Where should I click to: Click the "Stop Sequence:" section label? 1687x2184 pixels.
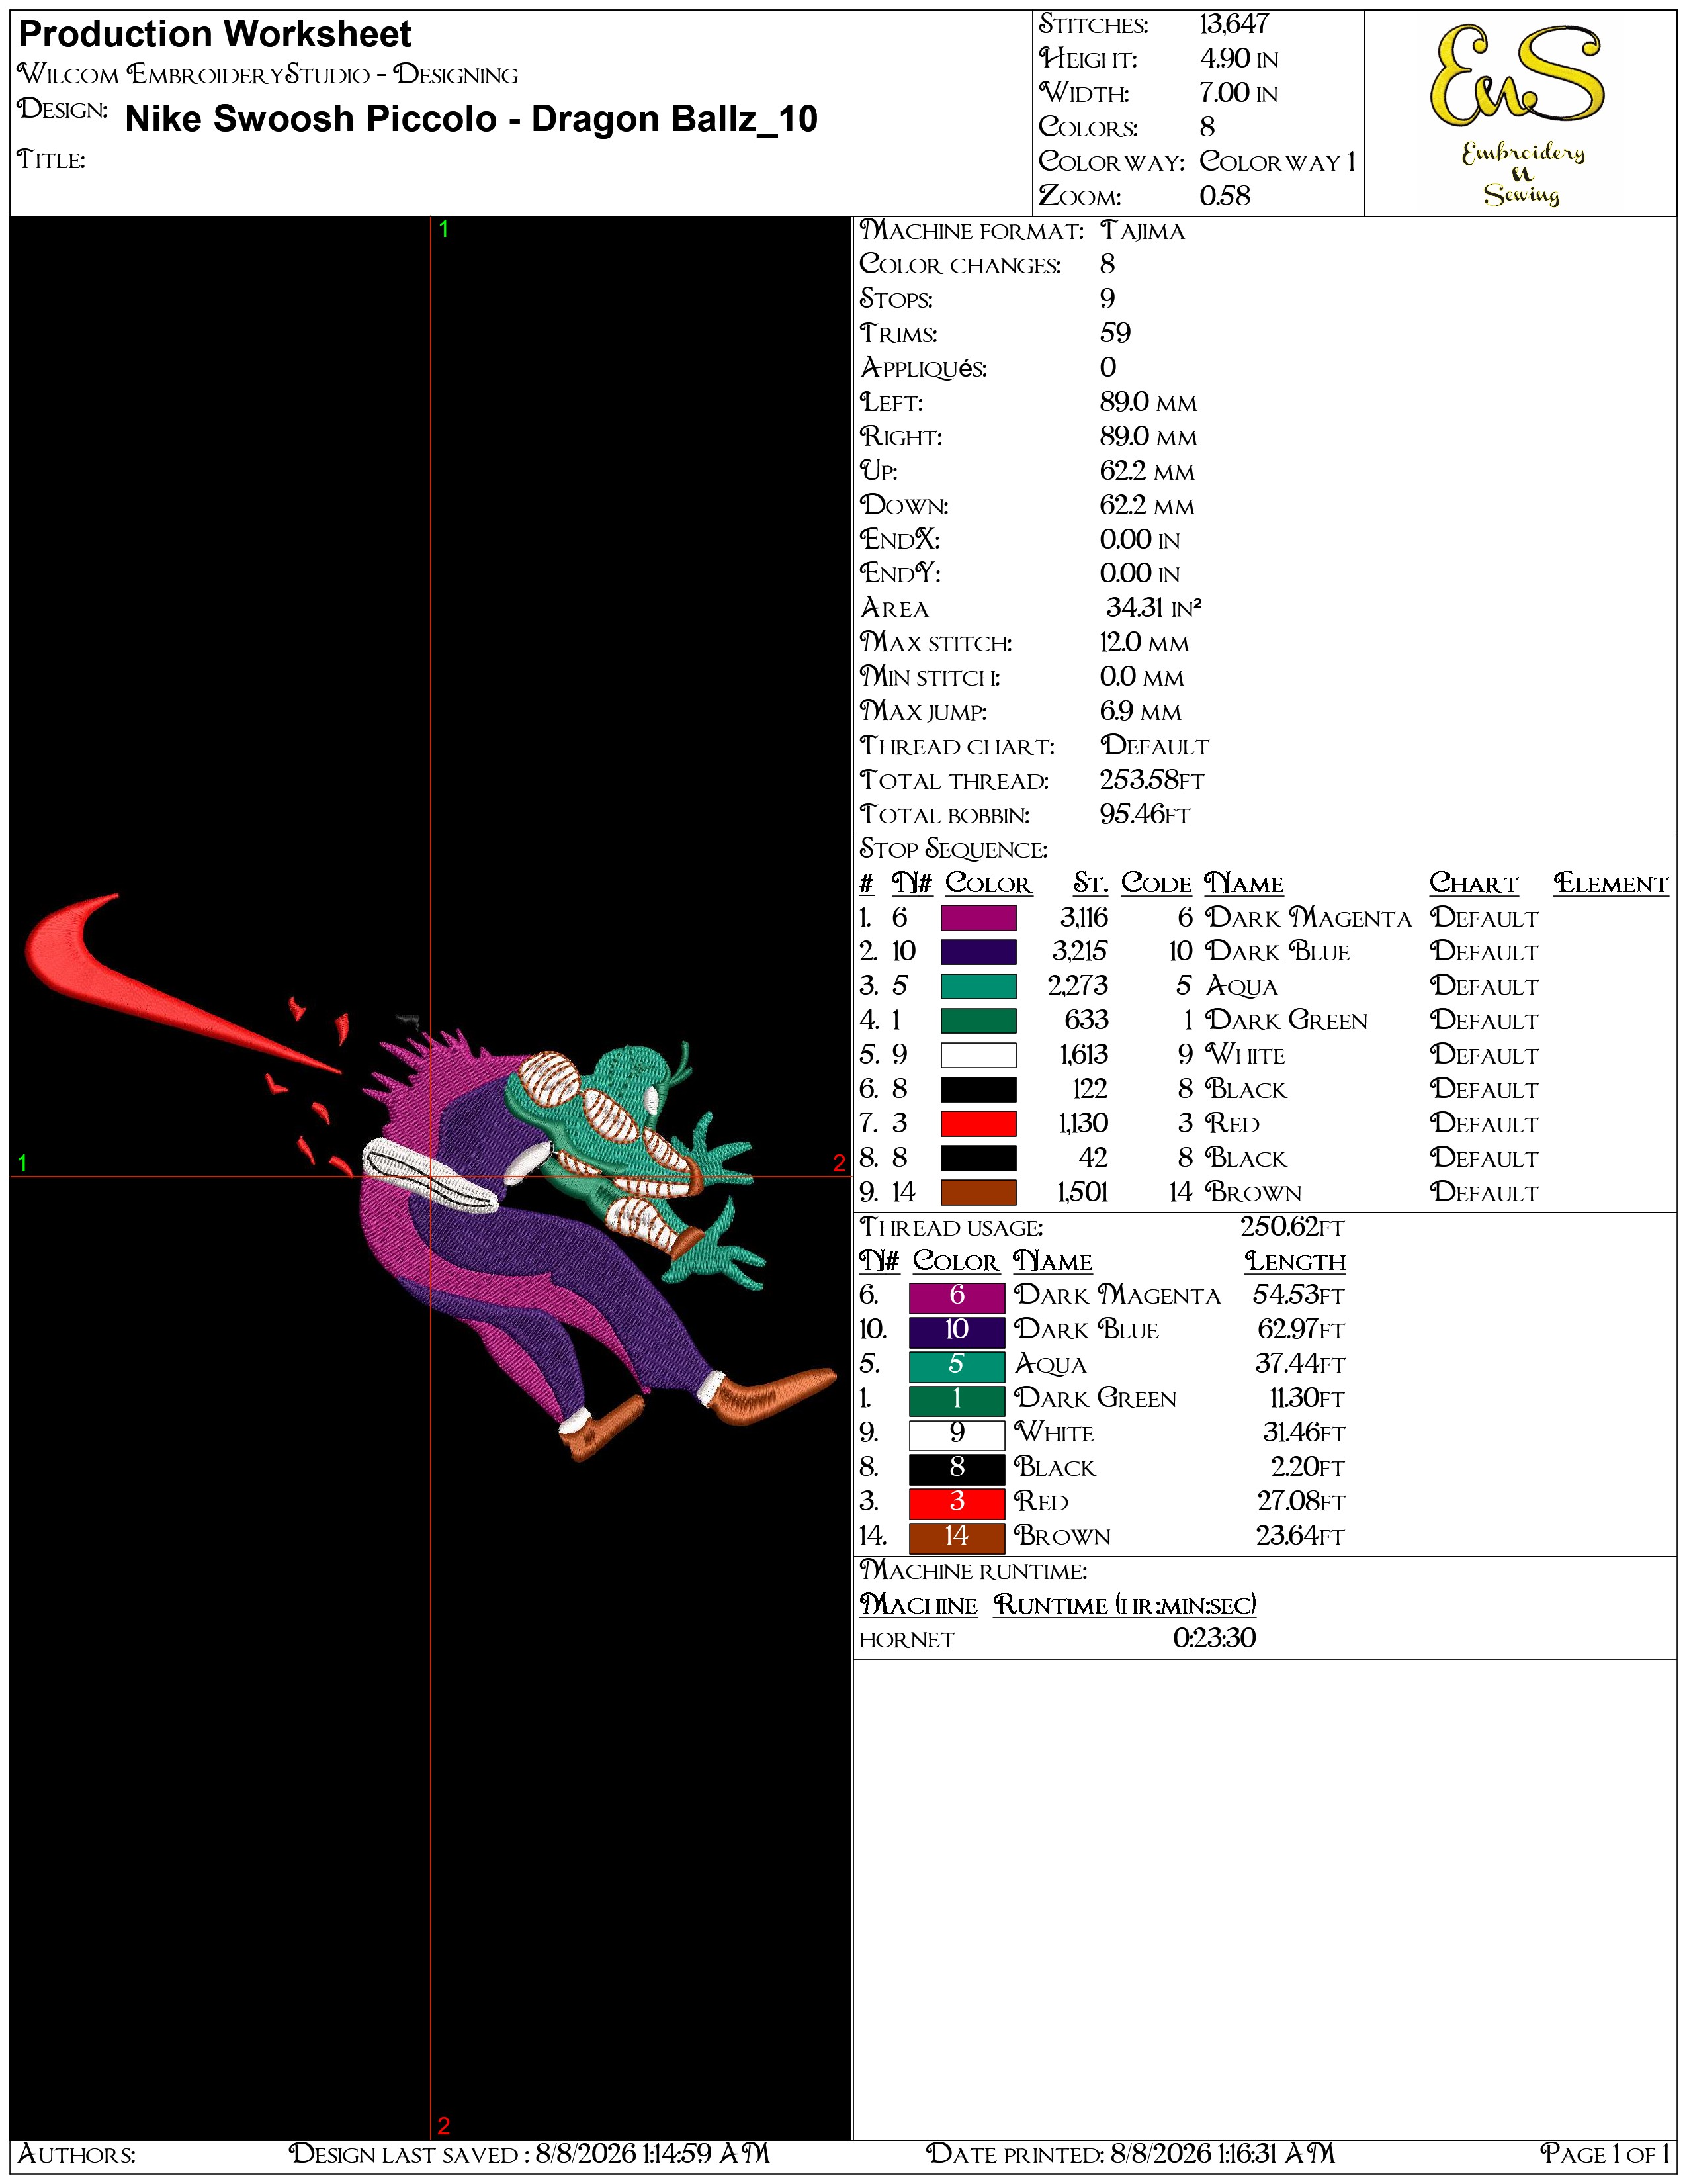[953, 850]
